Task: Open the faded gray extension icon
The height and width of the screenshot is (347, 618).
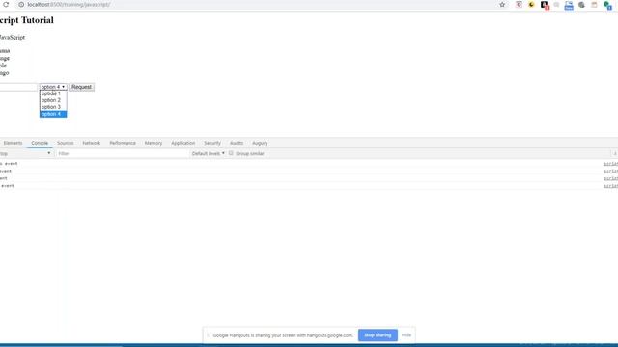Action: [556, 5]
